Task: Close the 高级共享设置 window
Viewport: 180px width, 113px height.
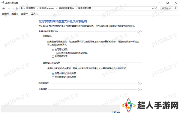Action: point(176,3)
